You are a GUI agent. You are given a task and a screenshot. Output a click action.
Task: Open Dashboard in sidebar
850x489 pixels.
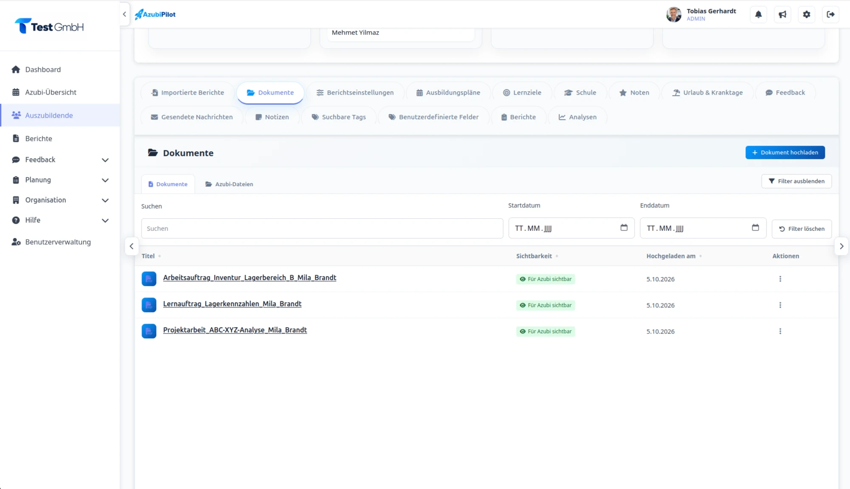(60, 70)
